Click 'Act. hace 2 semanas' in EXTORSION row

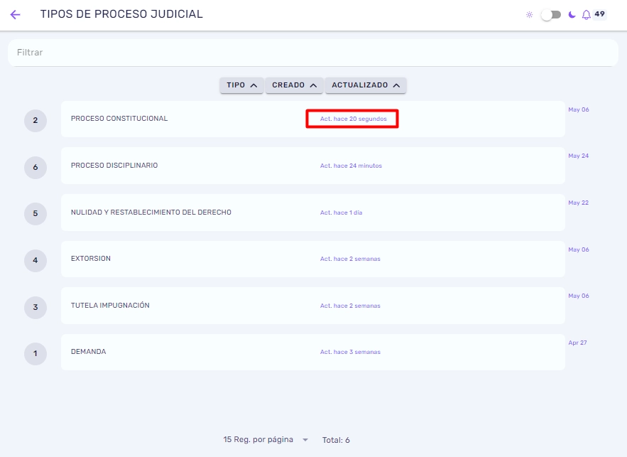coord(350,259)
